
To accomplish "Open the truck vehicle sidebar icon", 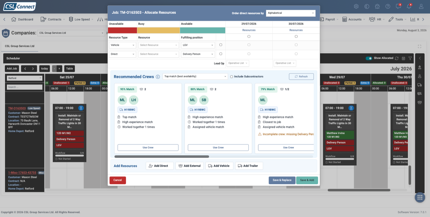I will pos(420,85).
